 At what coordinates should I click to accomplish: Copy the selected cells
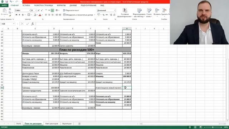(x=10, y=13)
